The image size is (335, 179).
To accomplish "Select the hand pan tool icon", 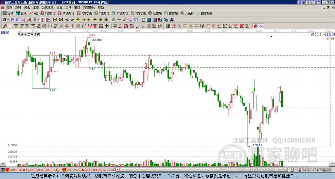I will coord(114,20).
